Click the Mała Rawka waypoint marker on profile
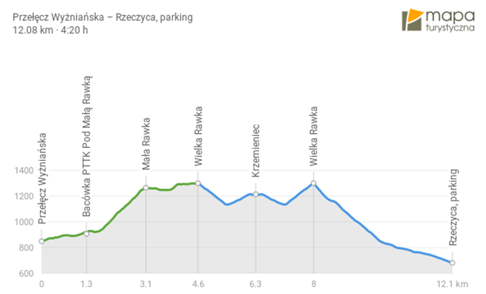Screen dimensions: 486x294 click(145, 188)
